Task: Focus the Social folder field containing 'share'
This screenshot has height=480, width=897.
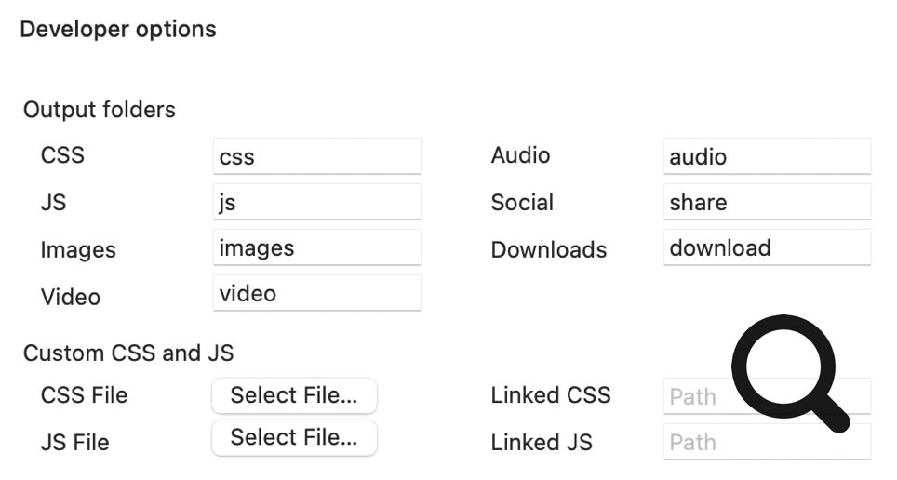Action: [767, 202]
